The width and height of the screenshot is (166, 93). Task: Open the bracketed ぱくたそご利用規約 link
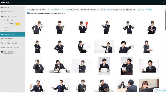[145, 10]
